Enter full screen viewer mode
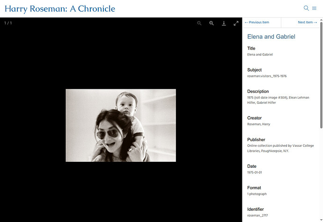The height and width of the screenshot is (222, 323). pos(236,23)
